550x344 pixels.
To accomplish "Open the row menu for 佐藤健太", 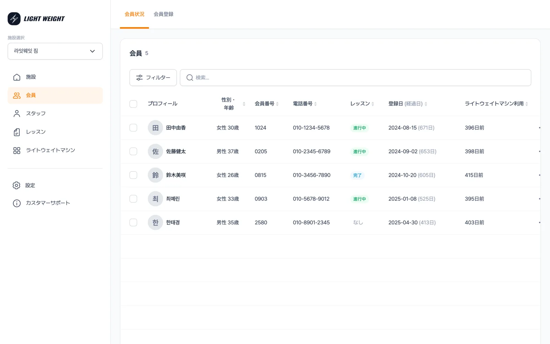I will pyautogui.click(x=539, y=152).
